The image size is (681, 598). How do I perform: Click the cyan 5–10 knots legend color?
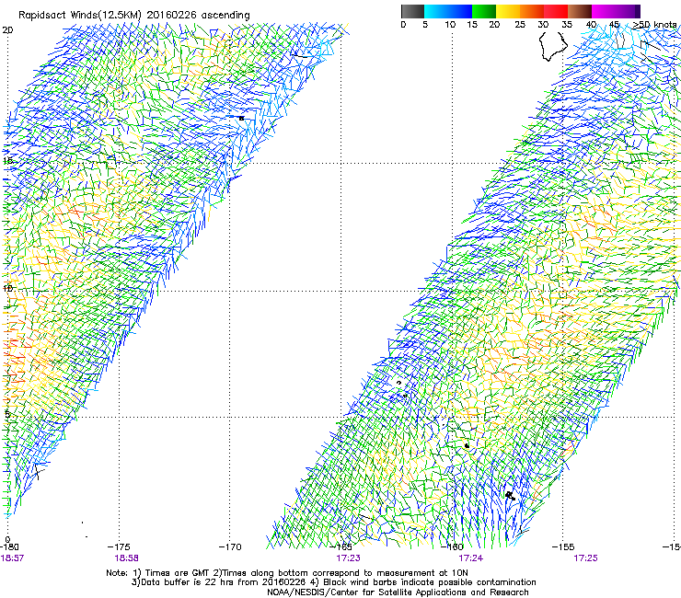pos(436,11)
